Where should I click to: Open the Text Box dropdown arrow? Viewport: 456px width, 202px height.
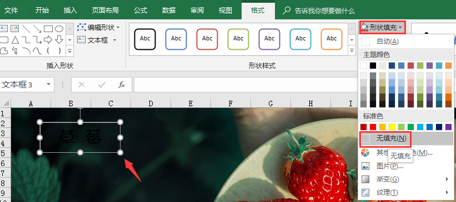(114, 40)
